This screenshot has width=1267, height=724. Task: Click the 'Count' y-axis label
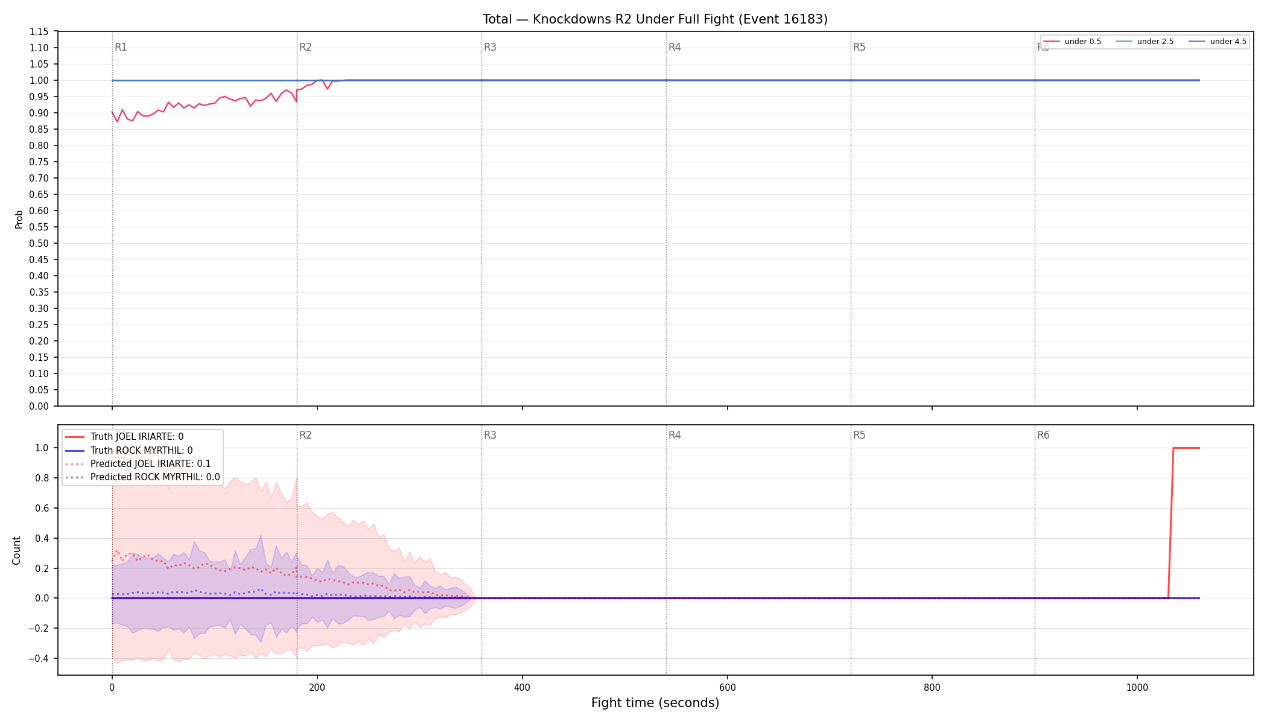(x=16, y=550)
